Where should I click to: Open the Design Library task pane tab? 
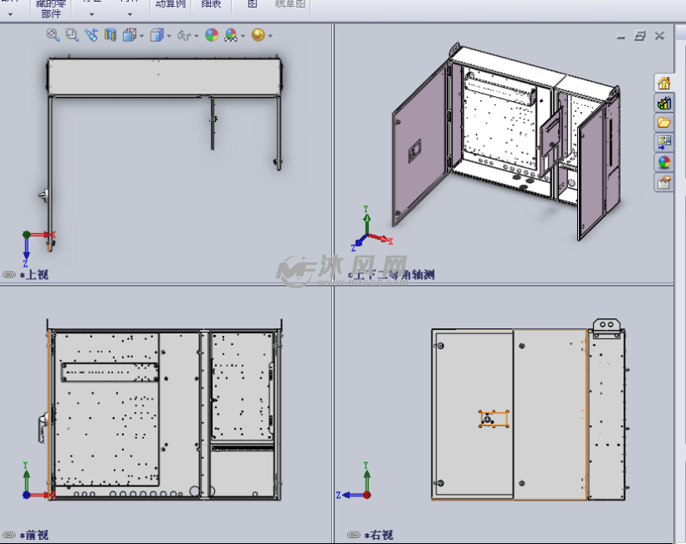pyautogui.click(x=664, y=103)
